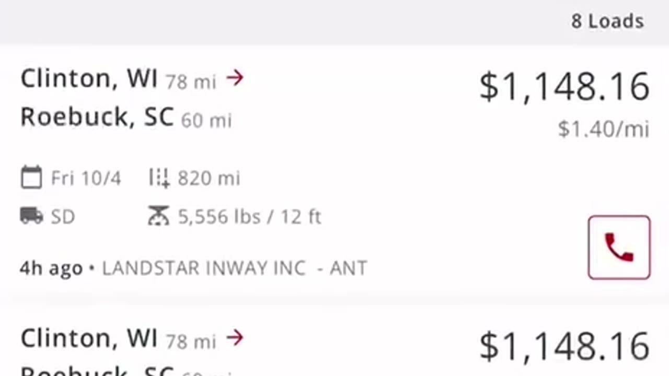Image resolution: width=669 pixels, height=376 pixels.
Task: Click the red arrow in second load card
Action: click(x=235, y=337)
